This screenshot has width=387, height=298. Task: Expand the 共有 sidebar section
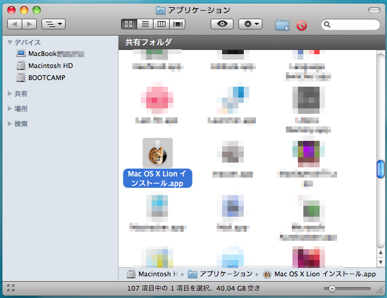pyautogui.click(x=10, y=93)
